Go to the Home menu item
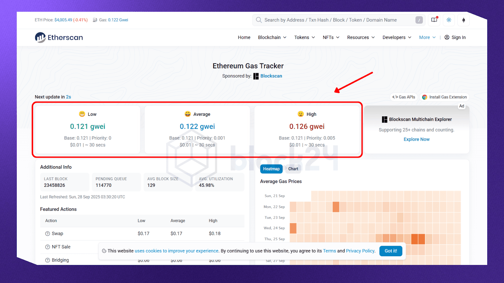The image size is (504, 283). pos(244,37)
